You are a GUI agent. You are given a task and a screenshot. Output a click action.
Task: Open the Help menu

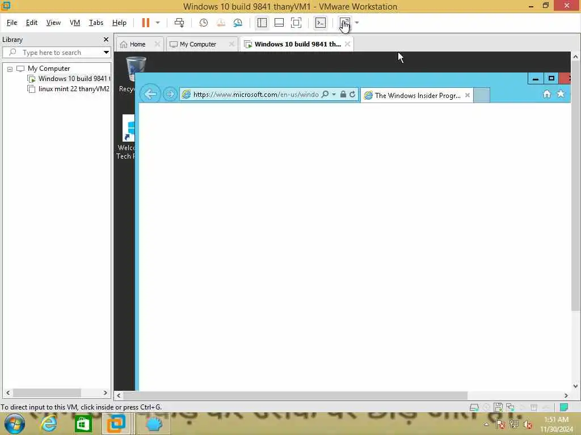[119, 23]
